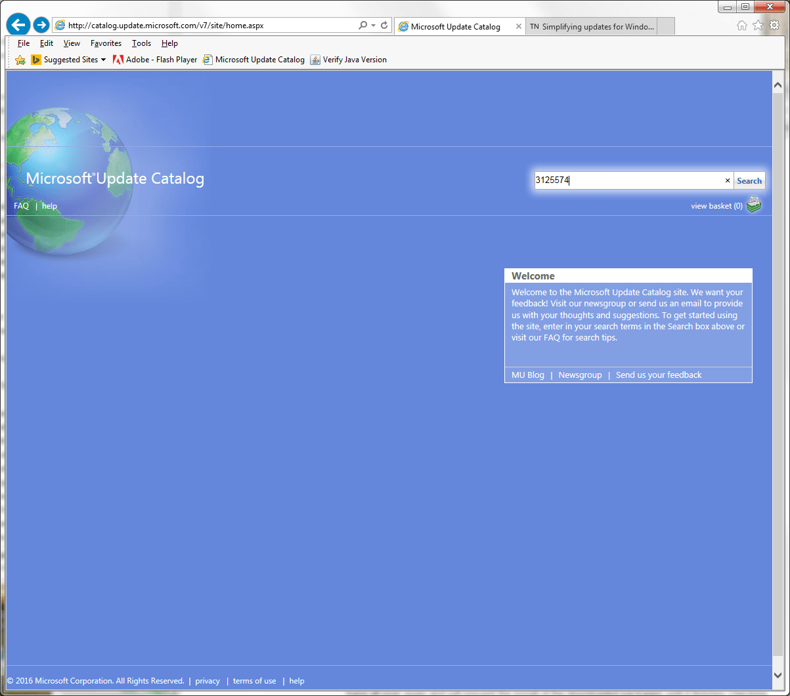Clear the search box with the X
Viewport: 790px width, 696px height.
pos(727,180)
